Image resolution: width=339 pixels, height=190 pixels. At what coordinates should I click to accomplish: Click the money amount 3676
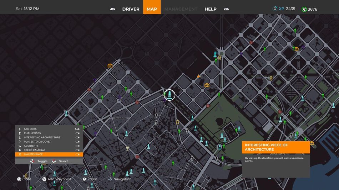click(x=312, y=9)
